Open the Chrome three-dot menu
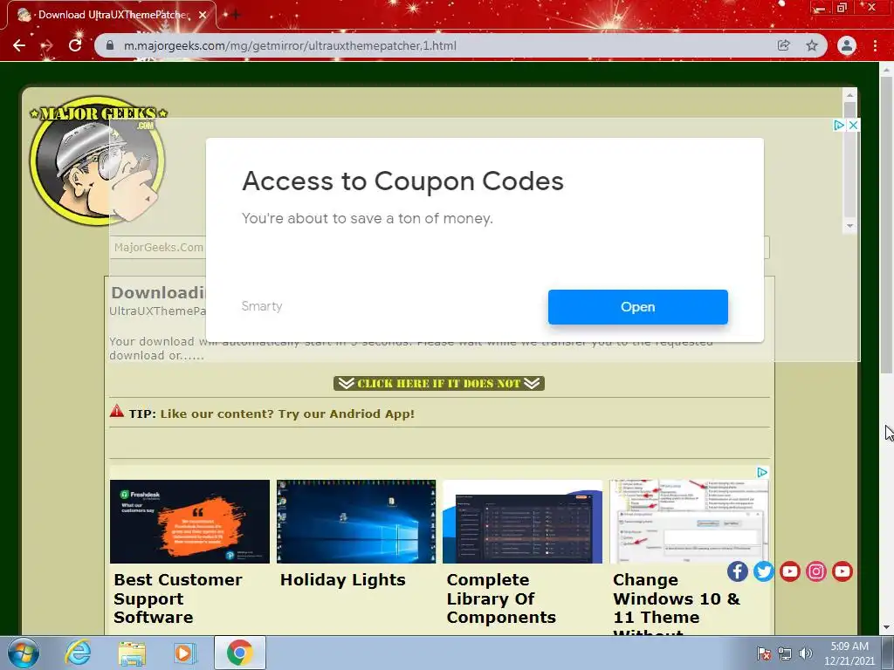Screen dimensions: 894x670 tap(875, 45)
